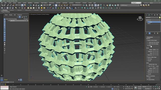Switch to the Modeling ribbon tab
Screen dimensions: 161x90
pos(5,10)
